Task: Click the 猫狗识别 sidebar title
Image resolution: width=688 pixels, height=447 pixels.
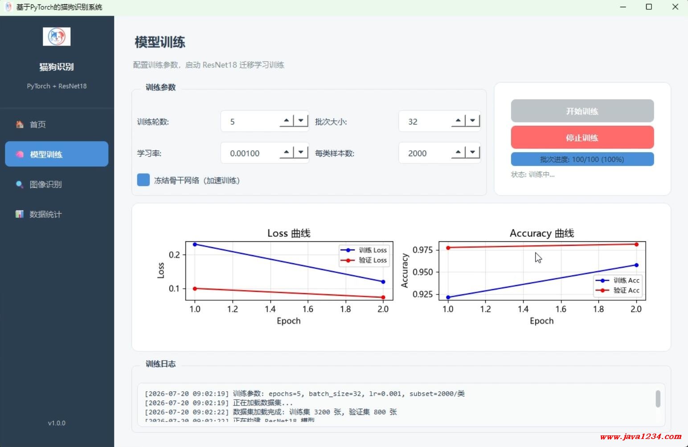Action: 57,67
